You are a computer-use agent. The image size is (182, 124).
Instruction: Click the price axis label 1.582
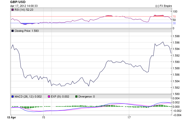176,88
